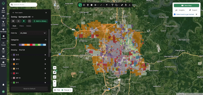The height and width of the screenshot is (95, 203).
Task: Open the Palette color strip
Action: point(32,45)
